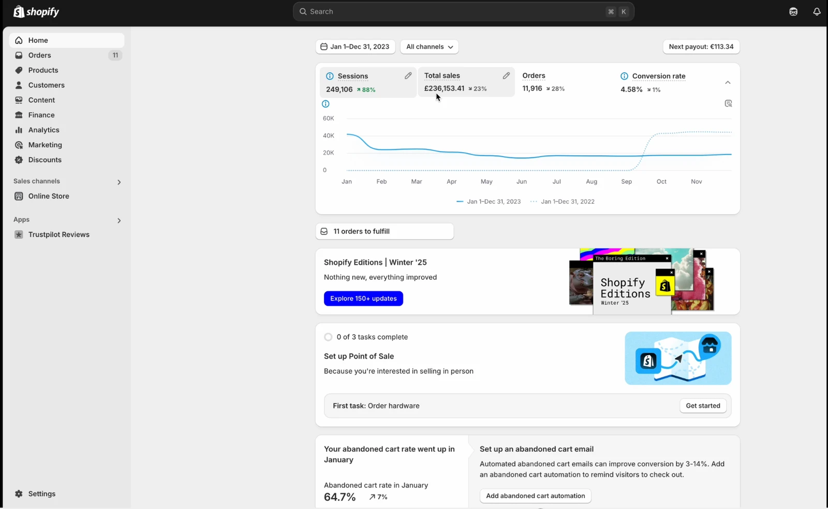Click the info icon next to Conversion rate
Screen dimensions: 828x509
pyautogui.click(x=624, y=76)
